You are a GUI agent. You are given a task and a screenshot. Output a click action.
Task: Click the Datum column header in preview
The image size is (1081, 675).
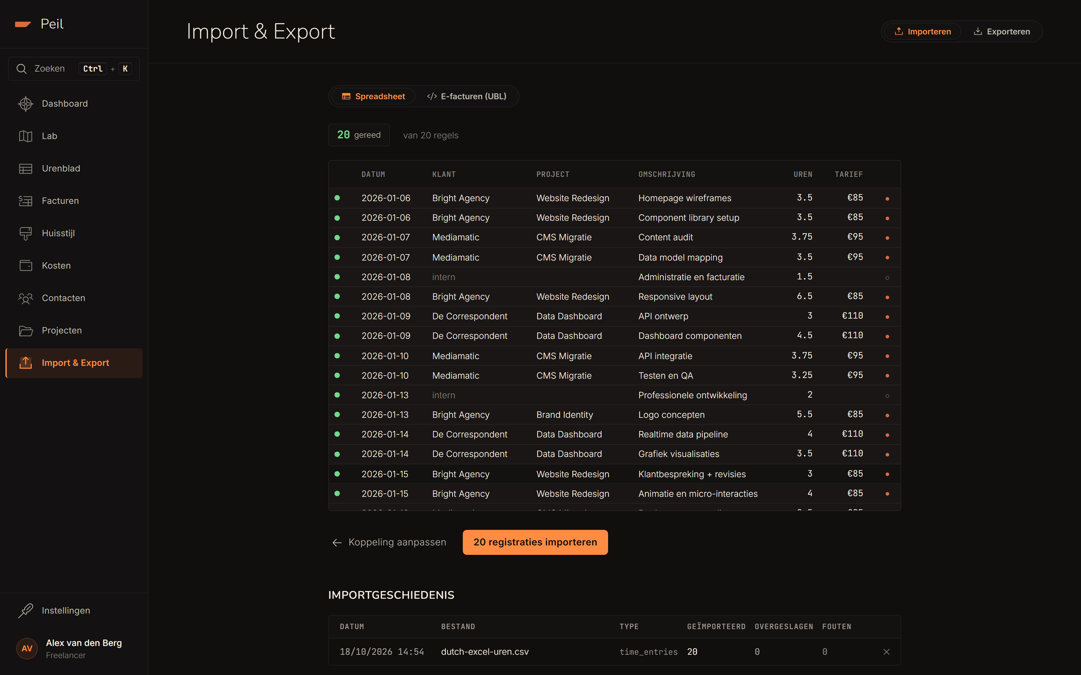click(x=373, y=174)
